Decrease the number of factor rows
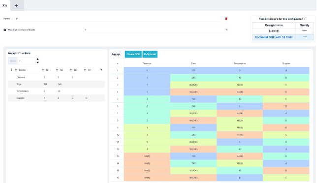The height and width of the screenshot is (183, 317). pos(37,62)
